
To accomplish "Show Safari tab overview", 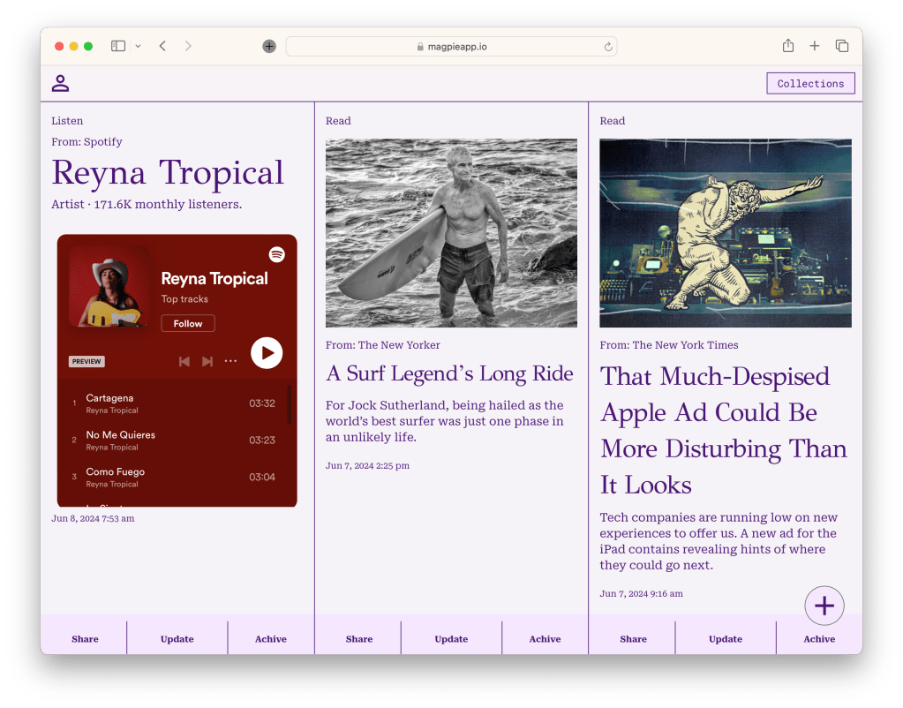I will (x=841, y=46).
